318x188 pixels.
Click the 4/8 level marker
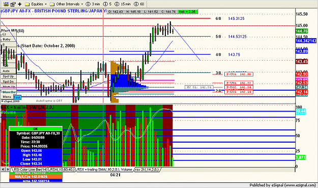click(x=218, y=55)
